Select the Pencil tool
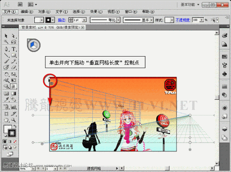The image size is (231, 172). pos(13,61)
